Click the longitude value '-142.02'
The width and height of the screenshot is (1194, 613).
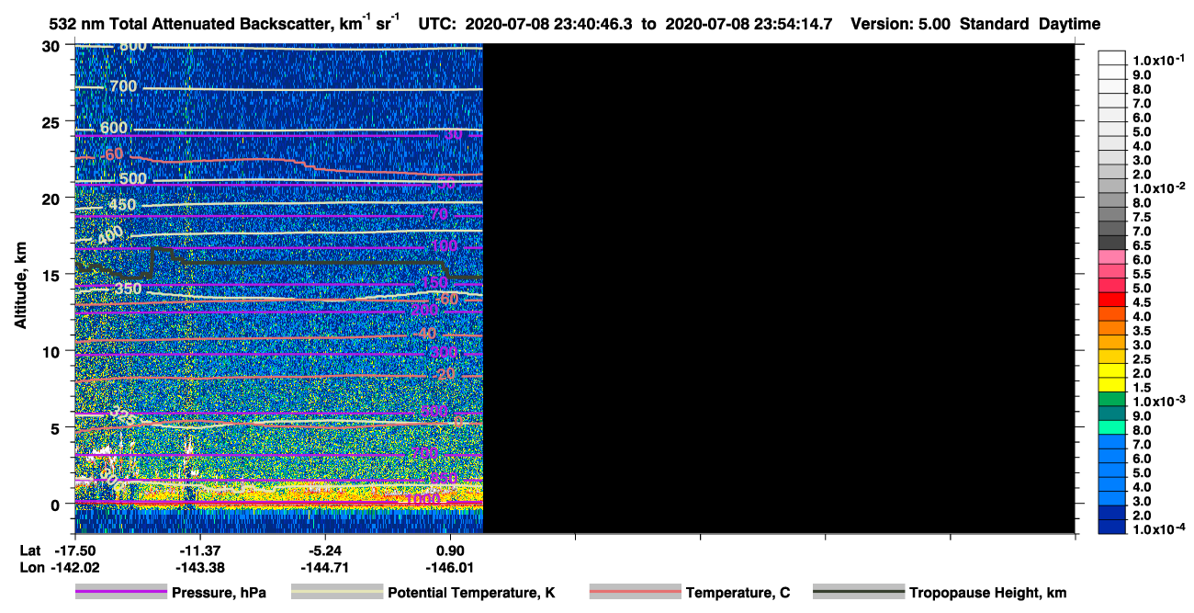point(75,567)
